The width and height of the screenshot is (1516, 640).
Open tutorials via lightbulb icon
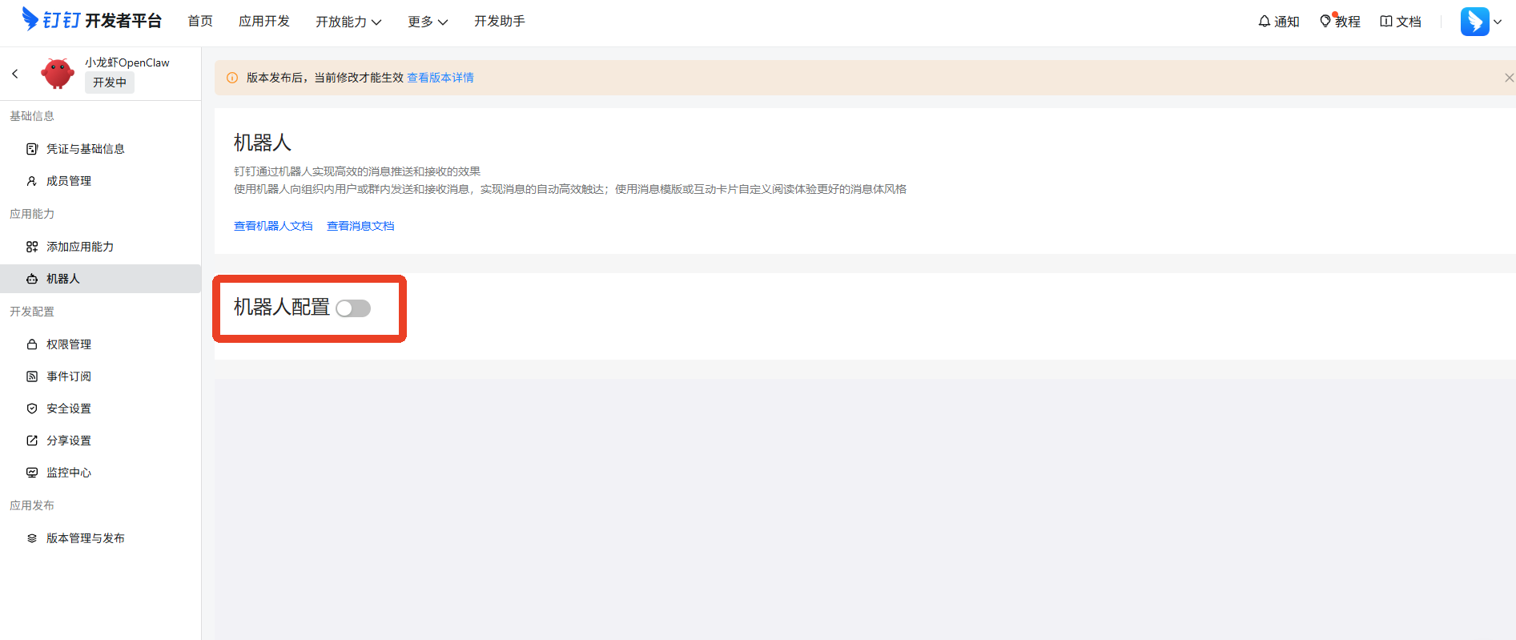click(1325, 22)
